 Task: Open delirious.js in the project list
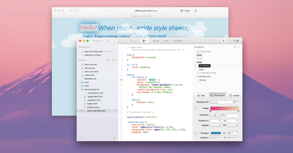(x=90, y=68)
